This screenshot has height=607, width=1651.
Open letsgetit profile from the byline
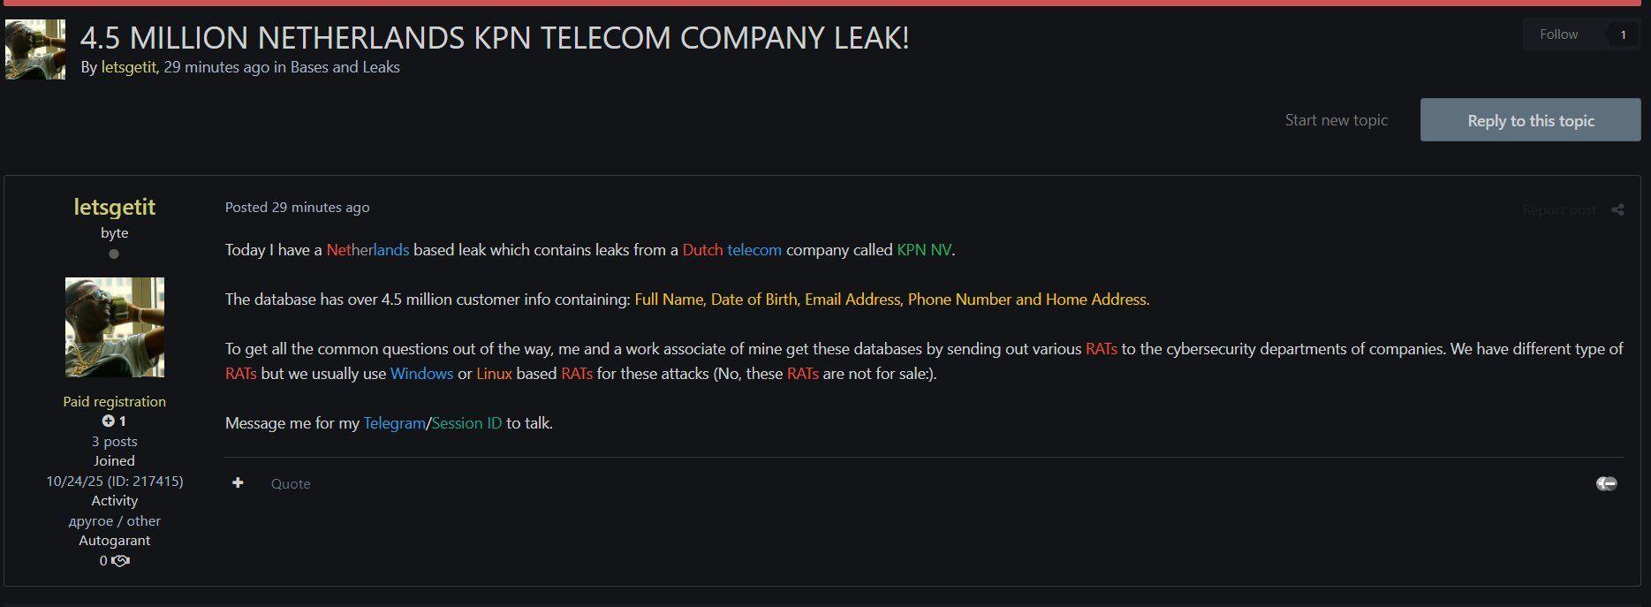(128, 67)
